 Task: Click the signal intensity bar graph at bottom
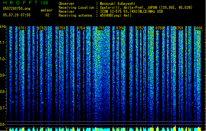[x=104, y=129]
